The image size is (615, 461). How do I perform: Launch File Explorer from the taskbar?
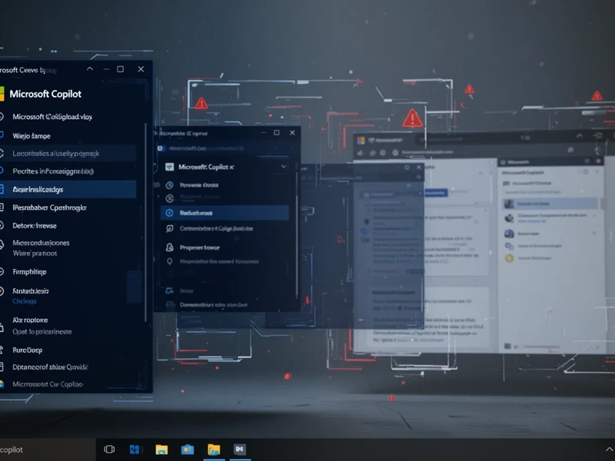click(161, 449)
